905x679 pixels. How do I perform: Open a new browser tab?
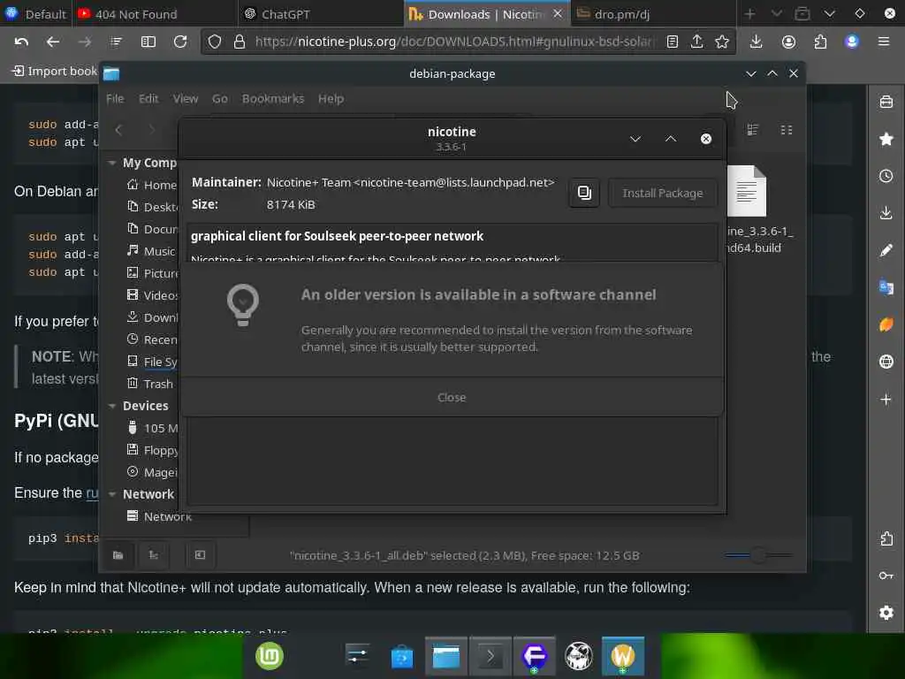pyautogui.click(x=749, y=14)
